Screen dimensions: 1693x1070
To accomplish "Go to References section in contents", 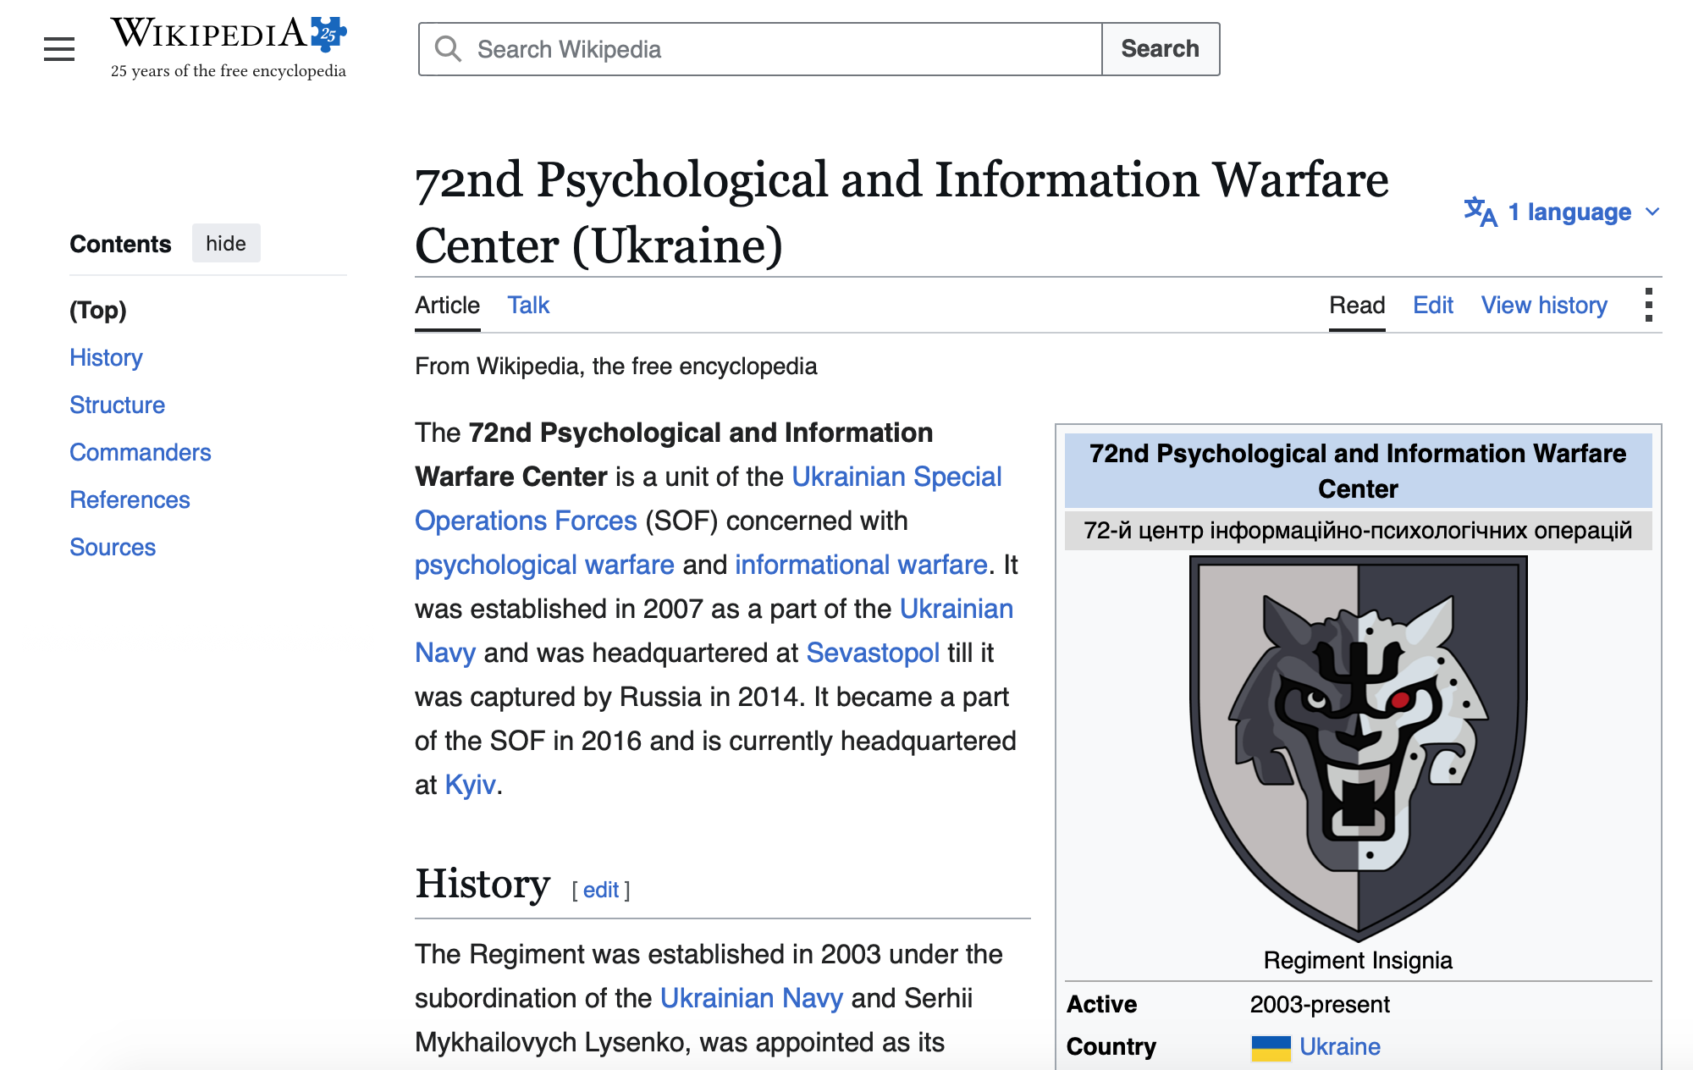I will point(130,499).
